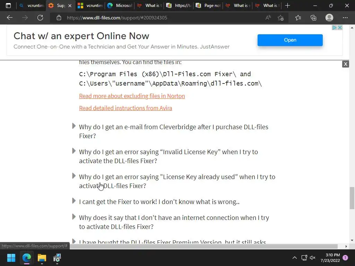Open the Favorites list
This screenshot has height=266, width=355.
(298, 18)
